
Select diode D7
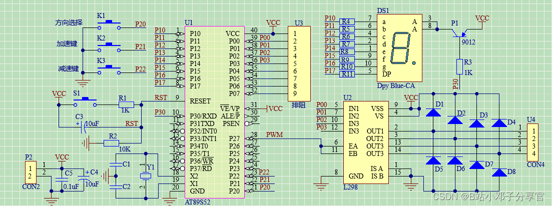pyautogui.click(x=476, y=165)
